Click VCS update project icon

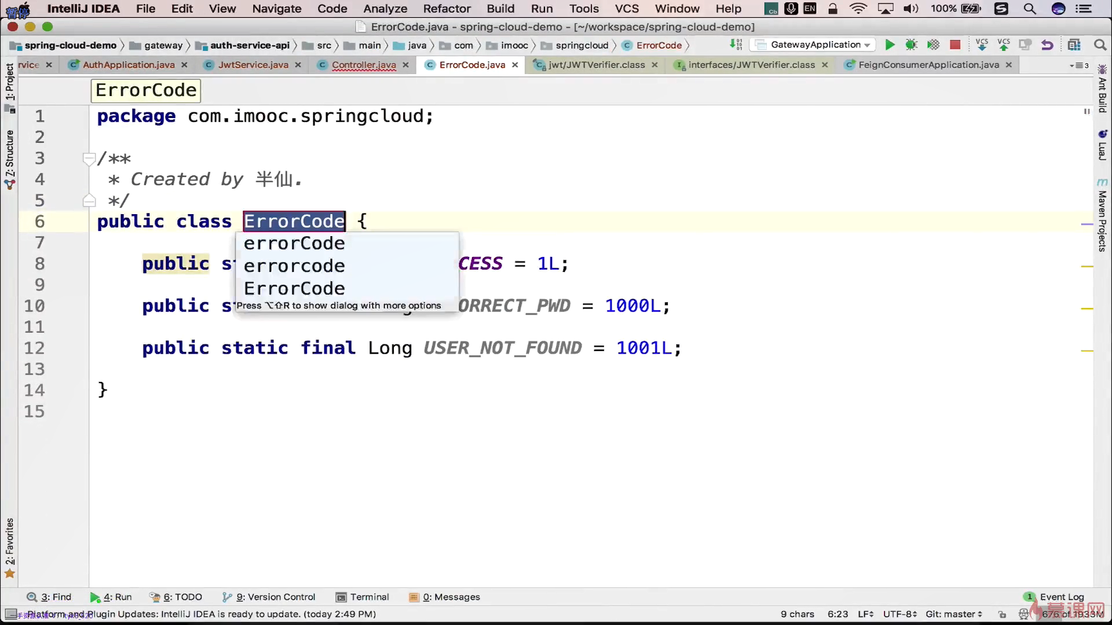[982, 45]
